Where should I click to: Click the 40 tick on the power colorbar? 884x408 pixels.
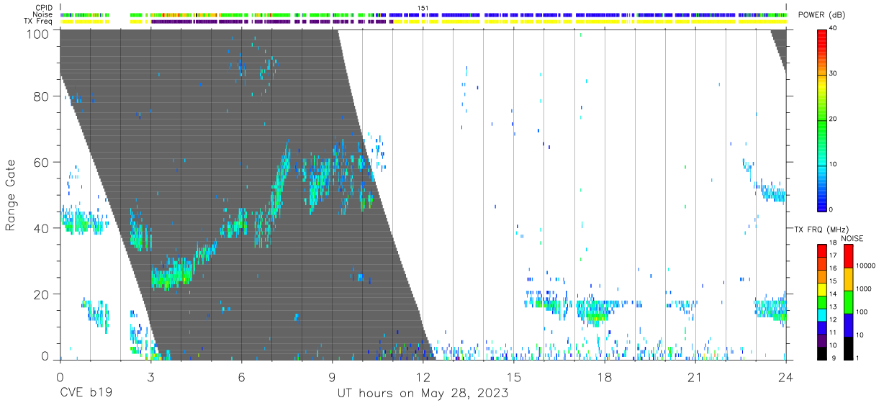tap(834, 28)
